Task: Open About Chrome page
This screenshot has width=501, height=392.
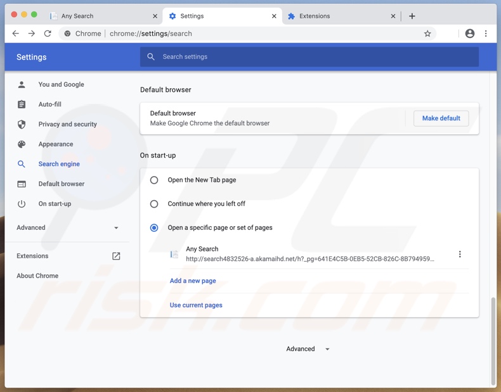Action: coord(37,276)
